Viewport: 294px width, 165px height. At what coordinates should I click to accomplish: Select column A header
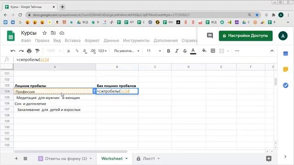[x=55, y=67]
